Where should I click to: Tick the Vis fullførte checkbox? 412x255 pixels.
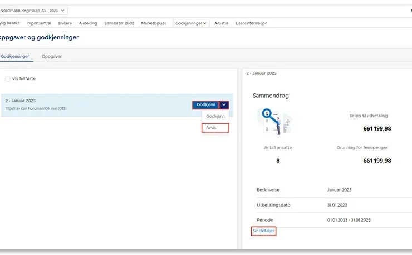tap(8, 79)
